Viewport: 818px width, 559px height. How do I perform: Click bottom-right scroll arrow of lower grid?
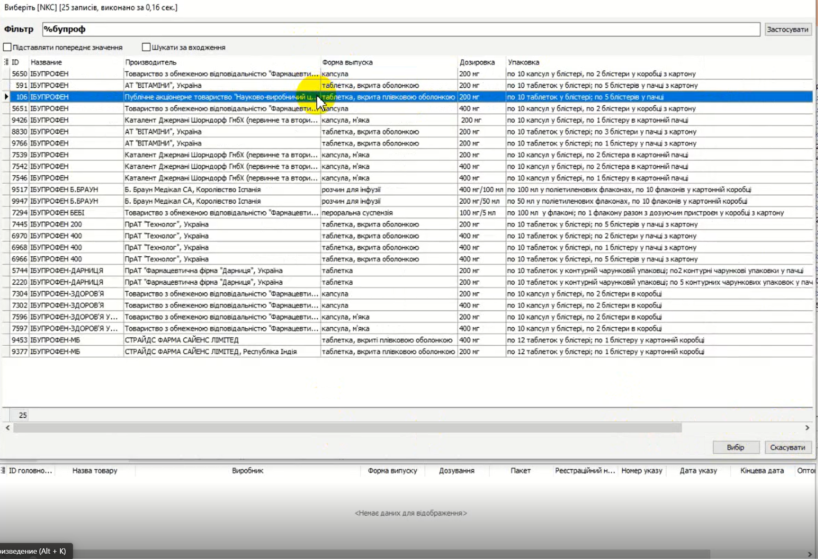(809, 554)
